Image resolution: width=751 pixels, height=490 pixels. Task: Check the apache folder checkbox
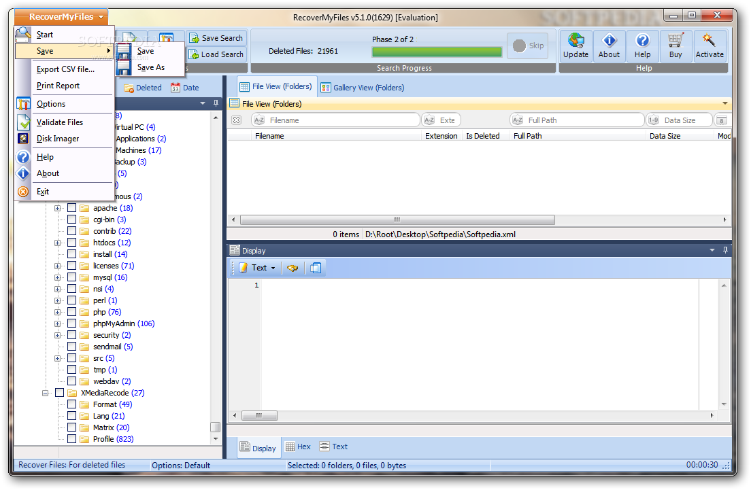coord(72,208)
